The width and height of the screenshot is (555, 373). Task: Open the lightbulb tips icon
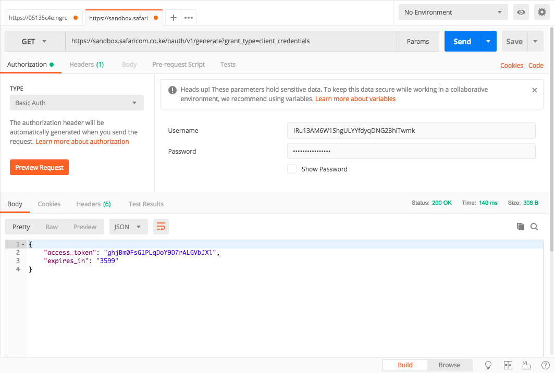point(488,365)
